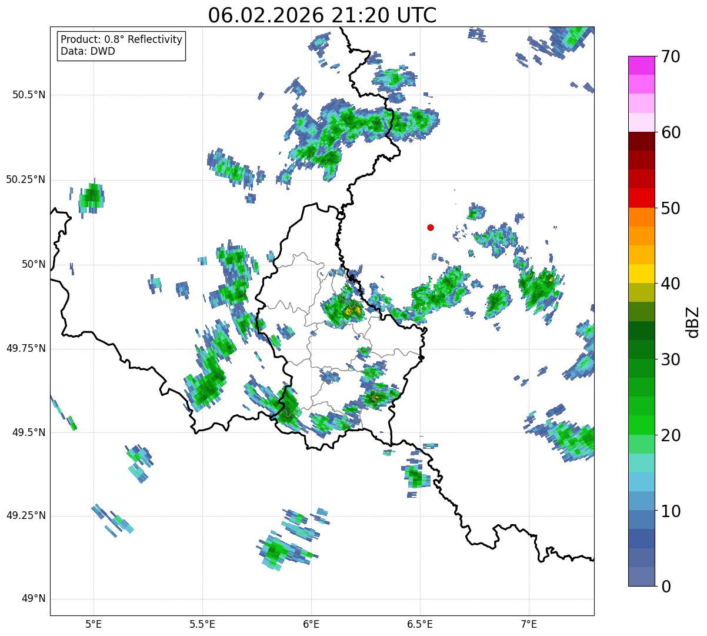Click the '6.5°E' longitude label

click(x=420, y=624)
